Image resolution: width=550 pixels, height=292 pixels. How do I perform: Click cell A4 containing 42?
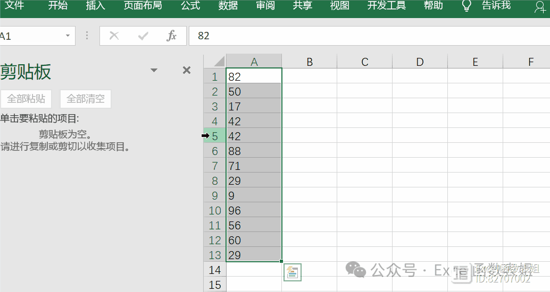pos(254,121)
